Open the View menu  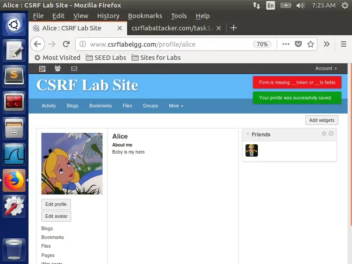click(81, 16)
